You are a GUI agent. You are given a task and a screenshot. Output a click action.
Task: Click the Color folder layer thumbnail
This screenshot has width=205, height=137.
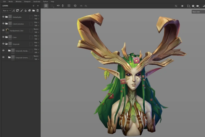[10, 37]
